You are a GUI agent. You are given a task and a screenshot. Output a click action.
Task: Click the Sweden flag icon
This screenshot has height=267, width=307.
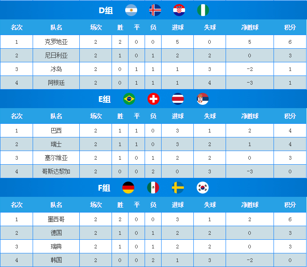(178, 188)
